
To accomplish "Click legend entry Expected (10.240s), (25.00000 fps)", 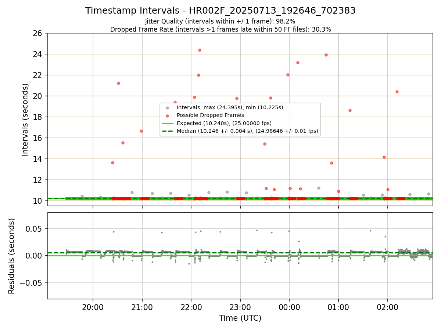I will (x=224, y=123).
